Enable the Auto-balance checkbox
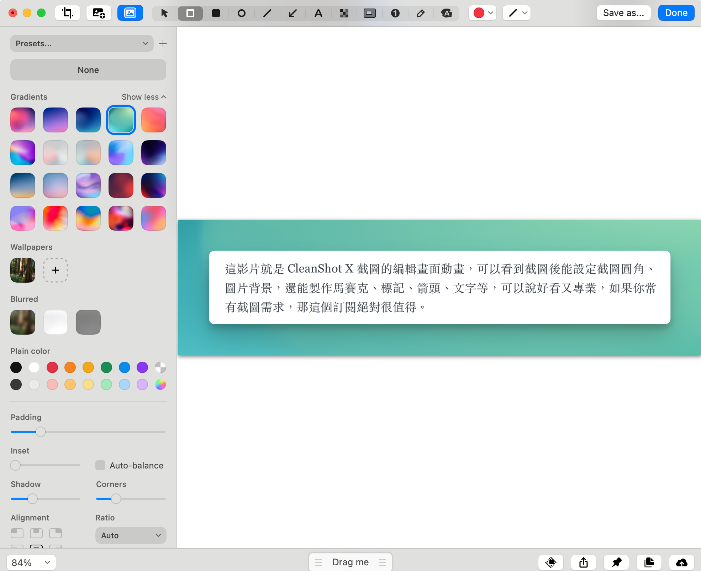Screen dimensions: 701x571 [x=100, y=465]
